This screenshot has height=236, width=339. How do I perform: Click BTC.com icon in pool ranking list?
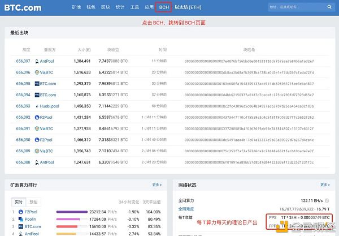click(x=21, y=226)
